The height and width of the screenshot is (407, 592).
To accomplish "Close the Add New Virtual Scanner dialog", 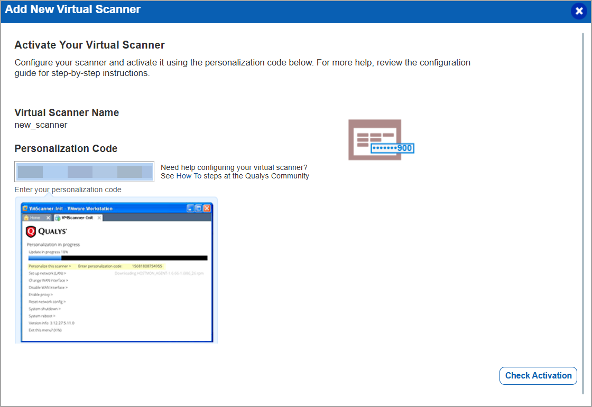I will [x=579, y=11].
